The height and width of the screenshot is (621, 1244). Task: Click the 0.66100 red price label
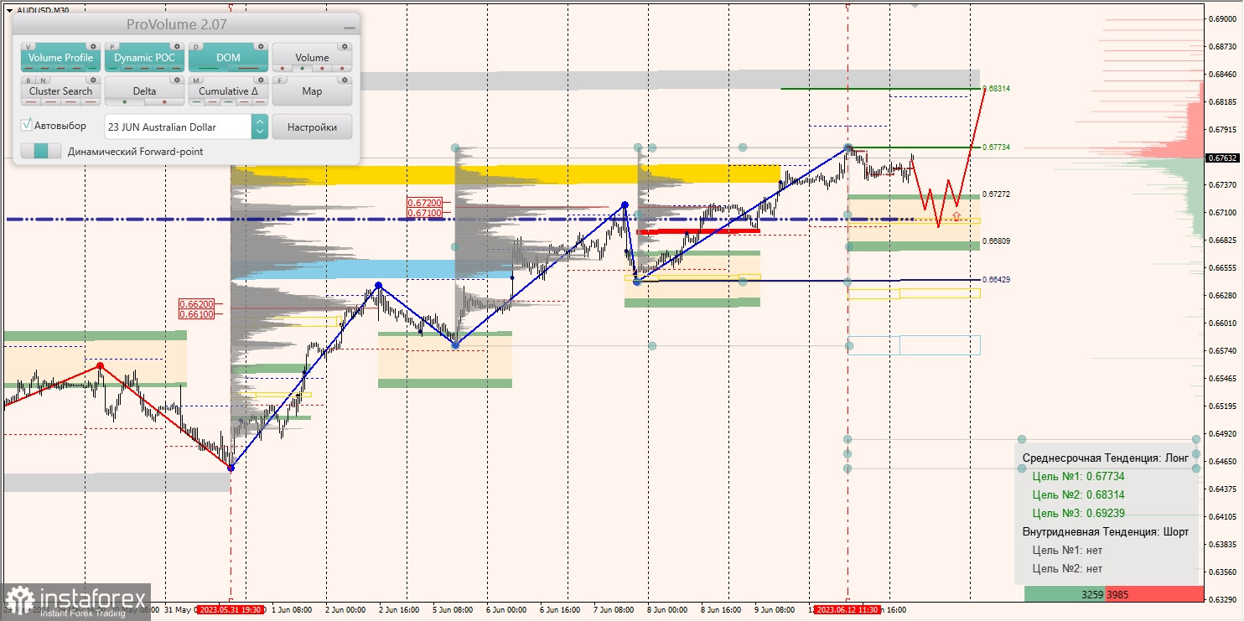[x=196, y=314]
